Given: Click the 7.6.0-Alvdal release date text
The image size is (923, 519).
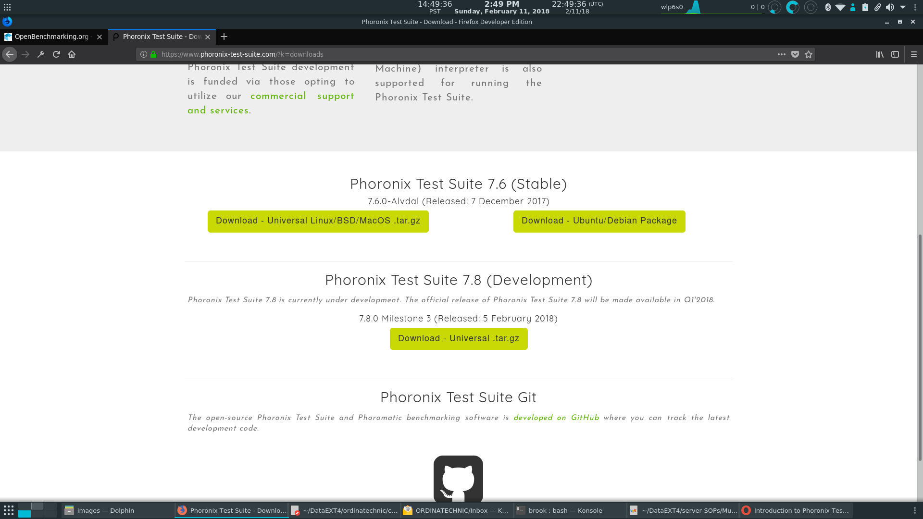Looking at the screenshot, I should coord(459,201).
